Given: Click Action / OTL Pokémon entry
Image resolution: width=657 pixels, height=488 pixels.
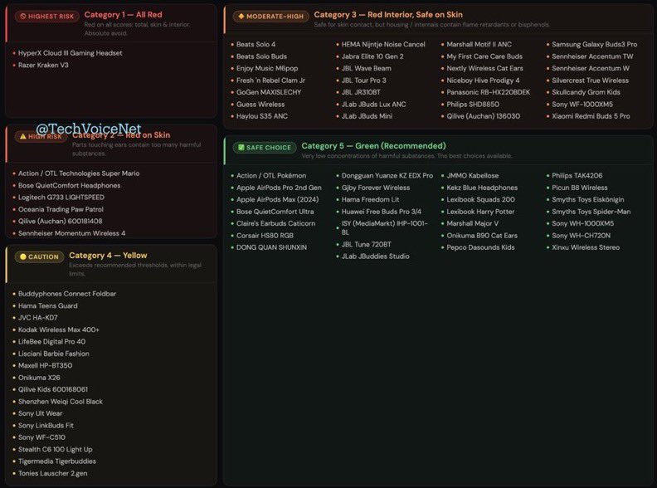Looking at the screenshot, I should (x=271, y=176).
